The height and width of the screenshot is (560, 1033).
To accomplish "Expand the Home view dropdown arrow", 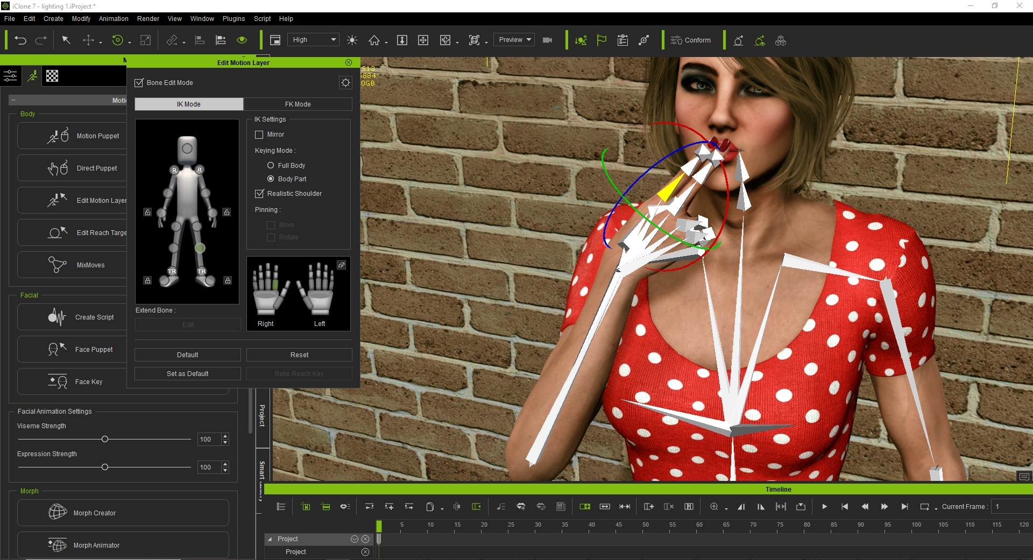I will pos(386,42).
